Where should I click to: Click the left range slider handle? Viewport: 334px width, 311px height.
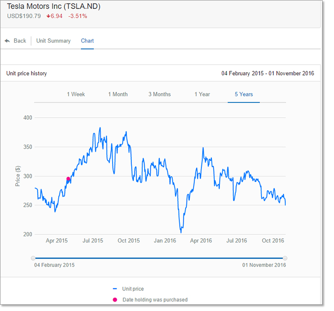point(33,258)
